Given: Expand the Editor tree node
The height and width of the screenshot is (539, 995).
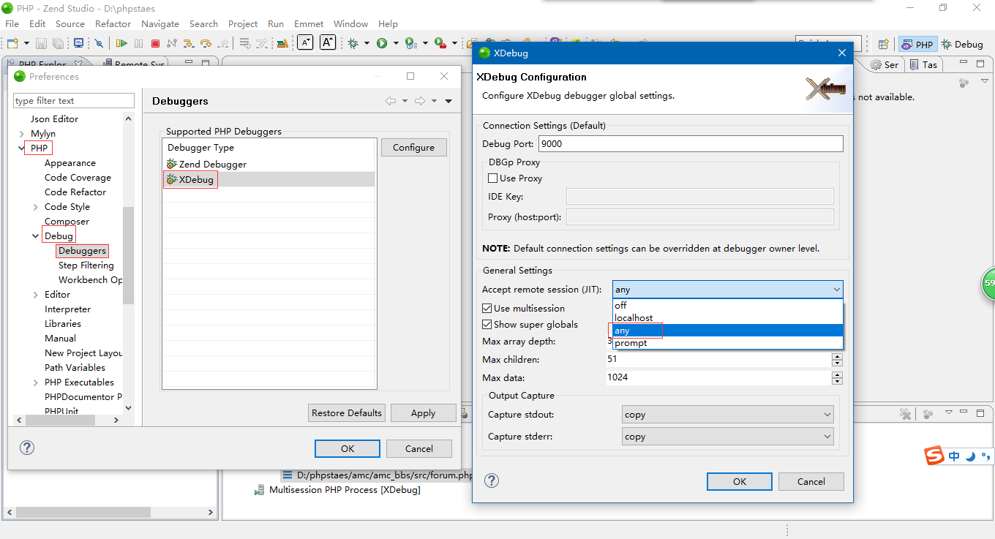Looking at the screenshot, I should click(36, 295).
